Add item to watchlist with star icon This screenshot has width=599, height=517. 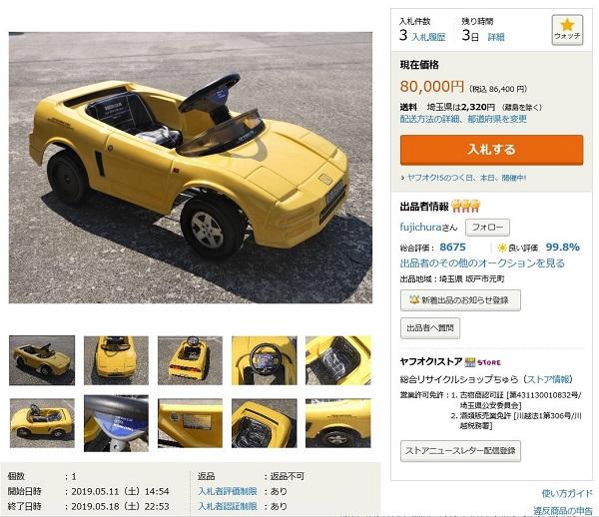567,30
